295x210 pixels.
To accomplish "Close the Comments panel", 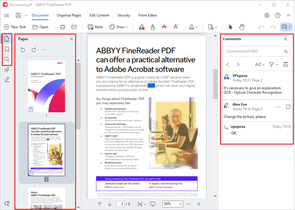I will (x=286, y=39).
